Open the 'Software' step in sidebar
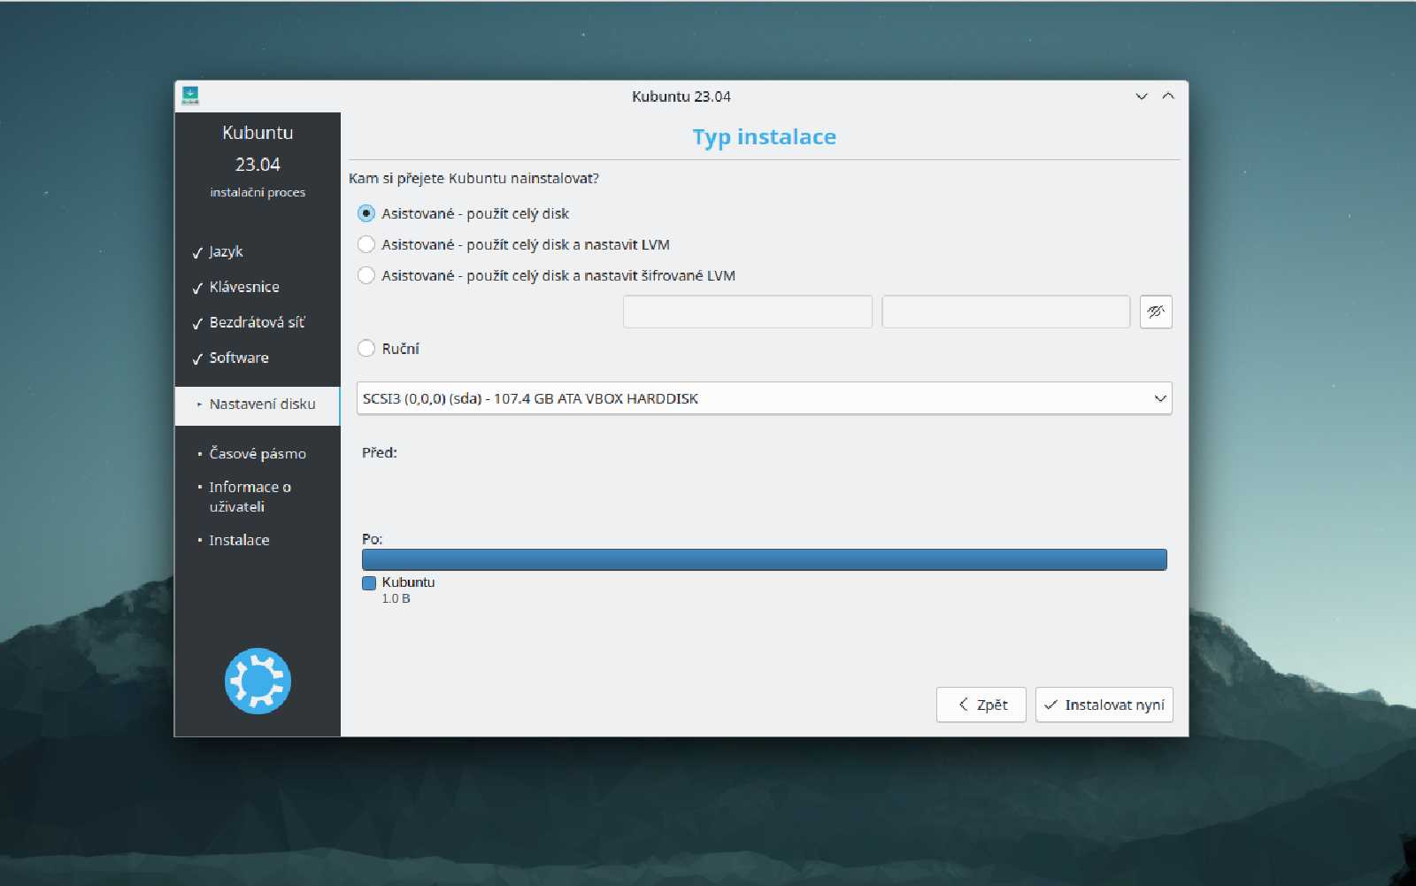The width and height of the screenshot is (1416, 886). click(x=230, y=358)
